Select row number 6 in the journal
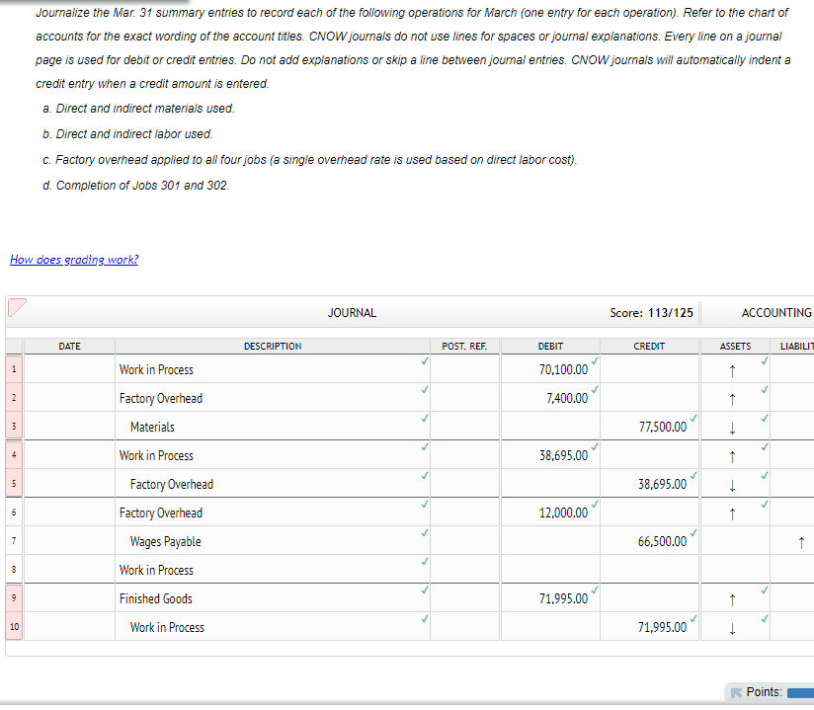The height and width of the screenshot is (710, 814). click(14, 513)
